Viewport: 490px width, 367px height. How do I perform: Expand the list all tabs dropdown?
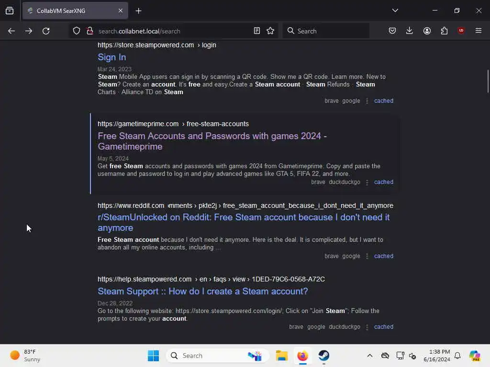[395, 11]
